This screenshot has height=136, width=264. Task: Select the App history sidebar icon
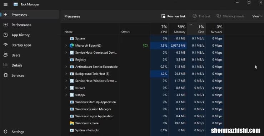tap(6, 35)
